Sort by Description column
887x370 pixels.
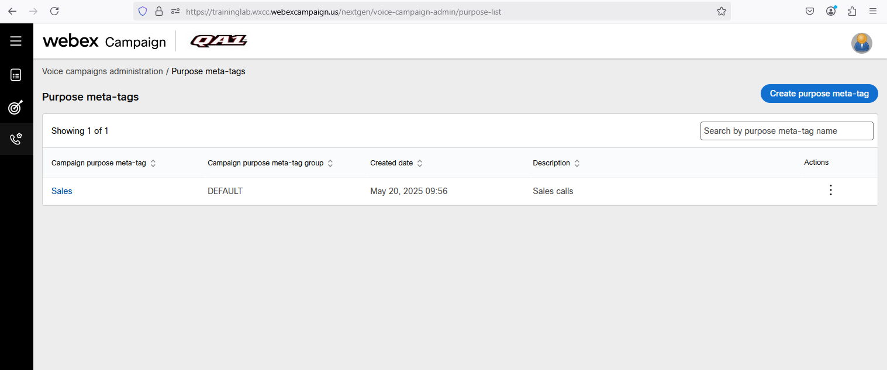[x=577, y=164]
